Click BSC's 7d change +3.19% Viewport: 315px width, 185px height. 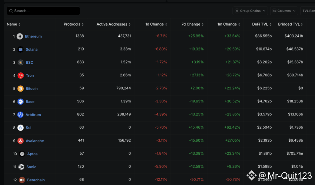click(x=198, y=62)
